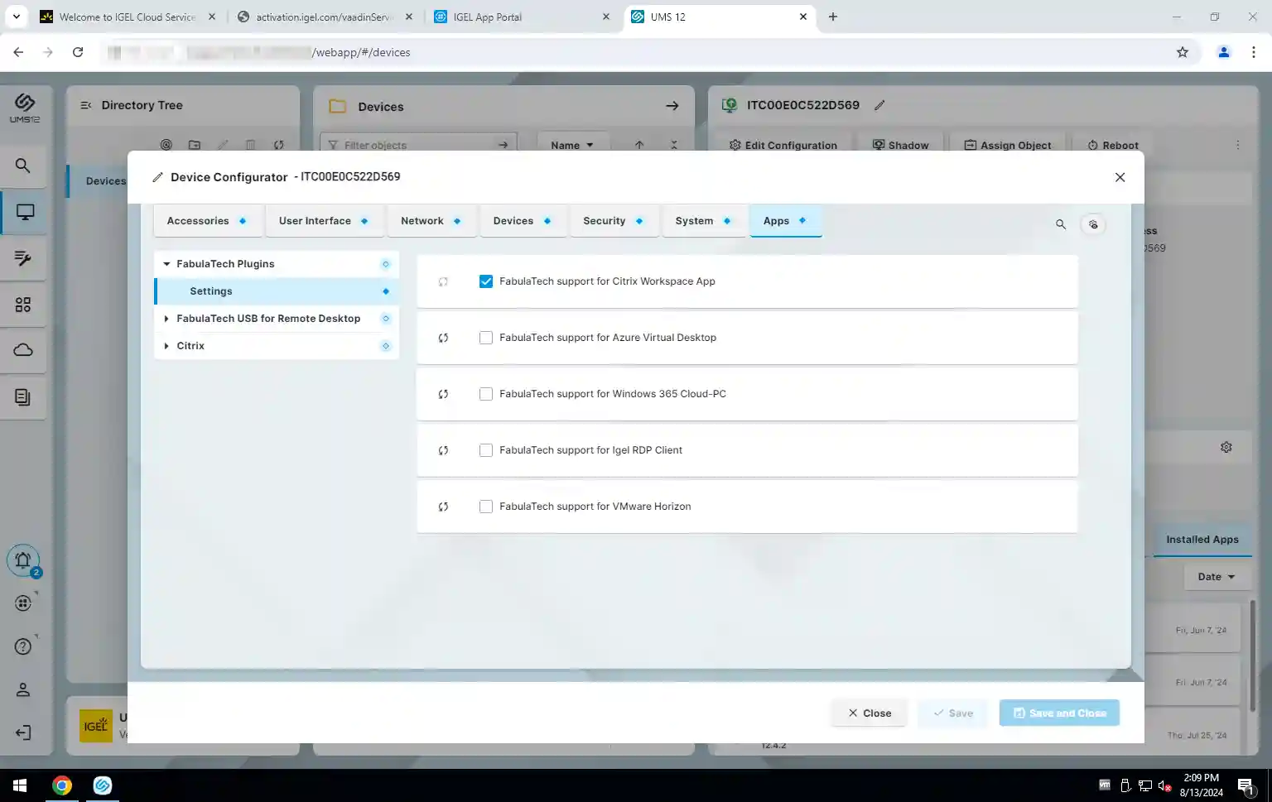Open the Devices monitor icon in sidebar

tap(24, 213)
